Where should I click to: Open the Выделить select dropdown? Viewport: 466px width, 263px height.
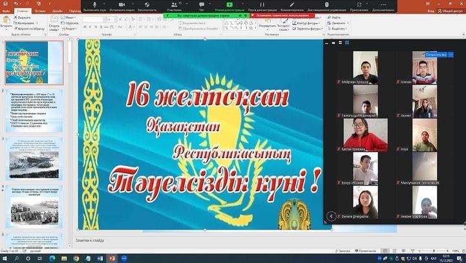pyautogui.click(x=337, y=29)
